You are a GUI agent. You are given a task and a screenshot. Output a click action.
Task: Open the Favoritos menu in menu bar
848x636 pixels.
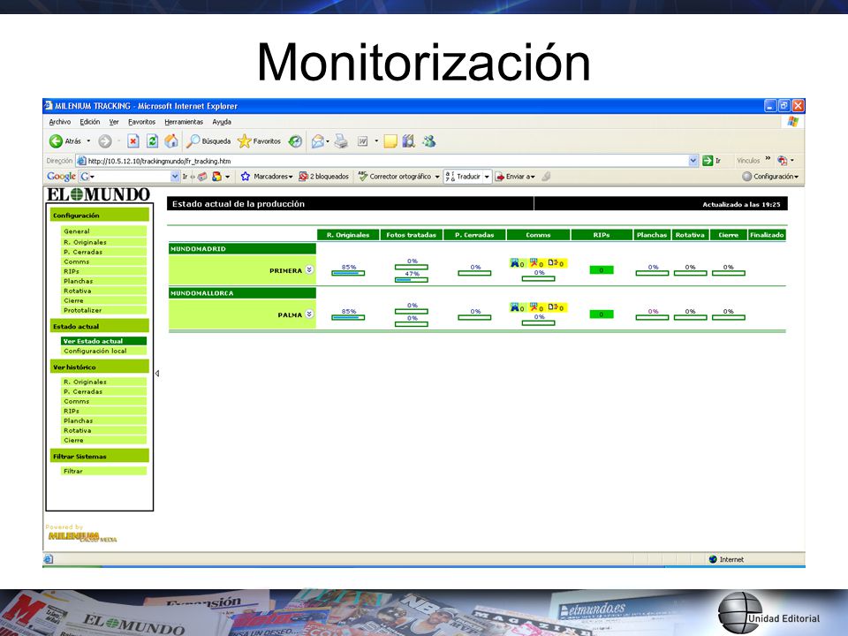141,122
